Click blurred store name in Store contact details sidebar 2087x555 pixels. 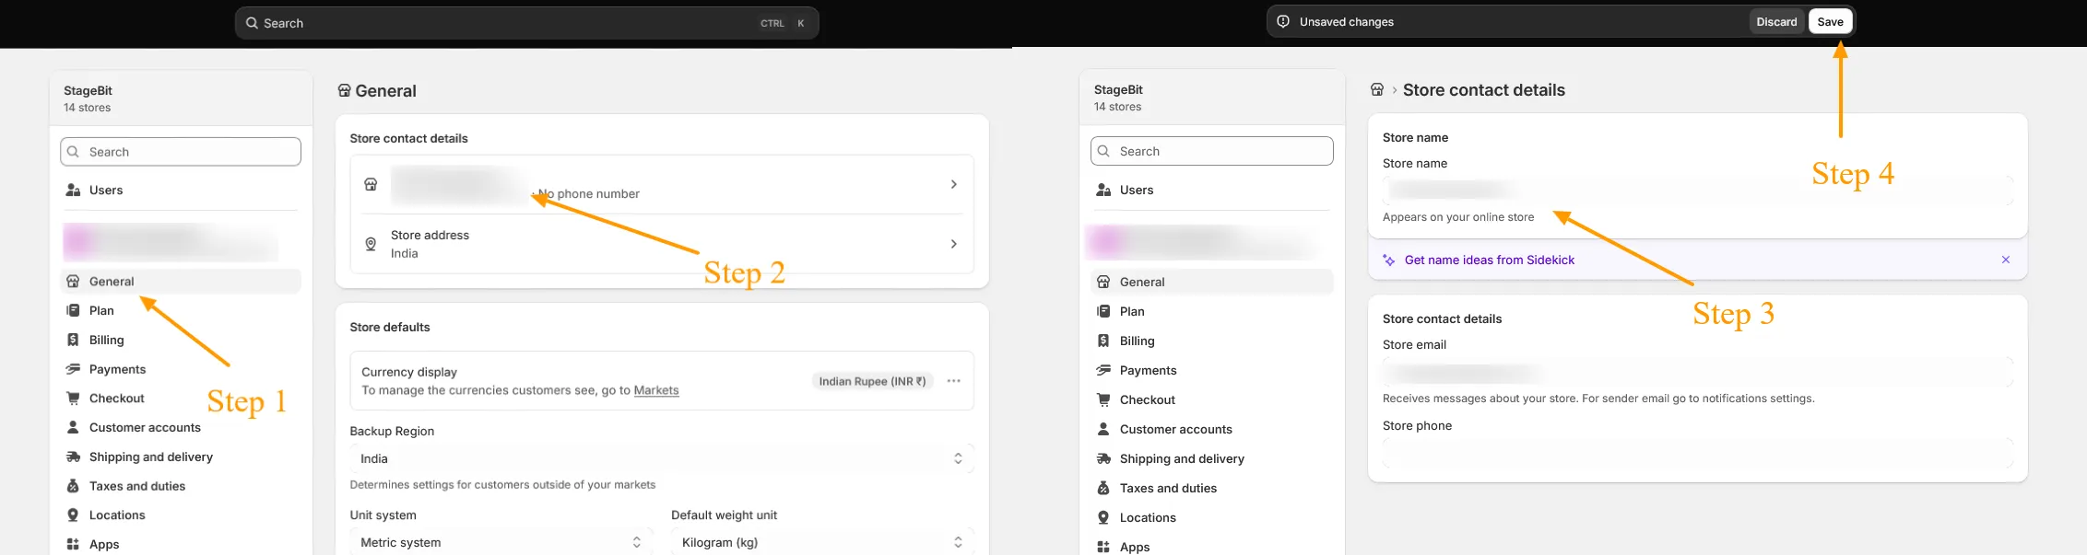(x=1202, y=242)
